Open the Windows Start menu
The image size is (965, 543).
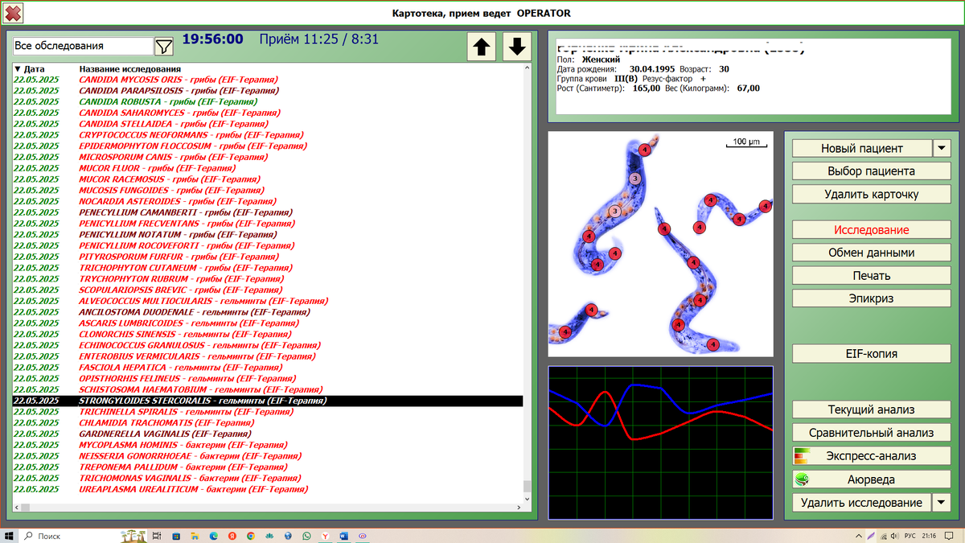8,535
